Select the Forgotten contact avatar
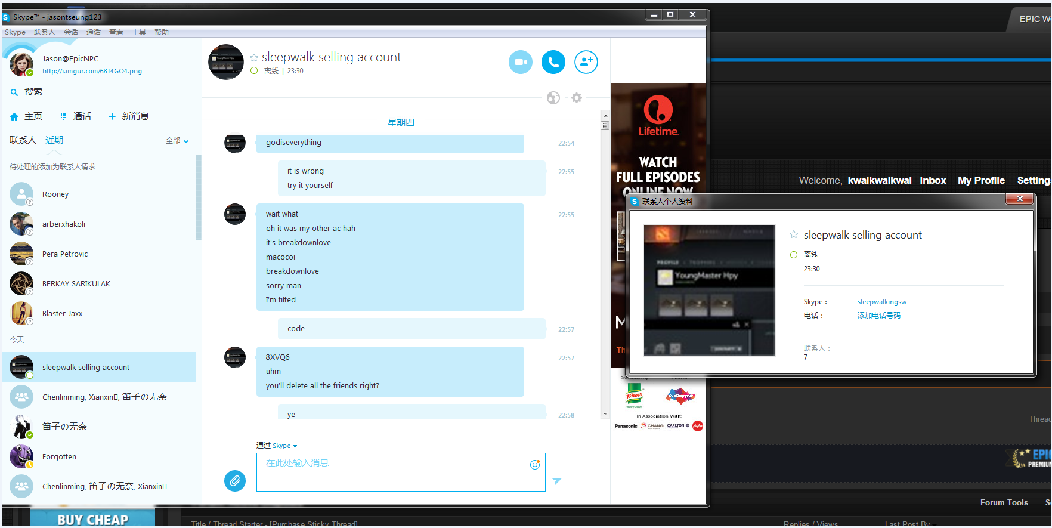Screen dimensions: 1052x528 [x=21, y=456]
